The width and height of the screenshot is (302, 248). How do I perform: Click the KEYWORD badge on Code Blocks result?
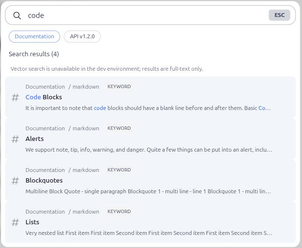coord(119,87)
